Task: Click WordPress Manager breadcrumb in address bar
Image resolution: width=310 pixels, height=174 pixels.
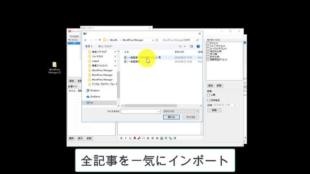Action: click(x=133, y=40)
